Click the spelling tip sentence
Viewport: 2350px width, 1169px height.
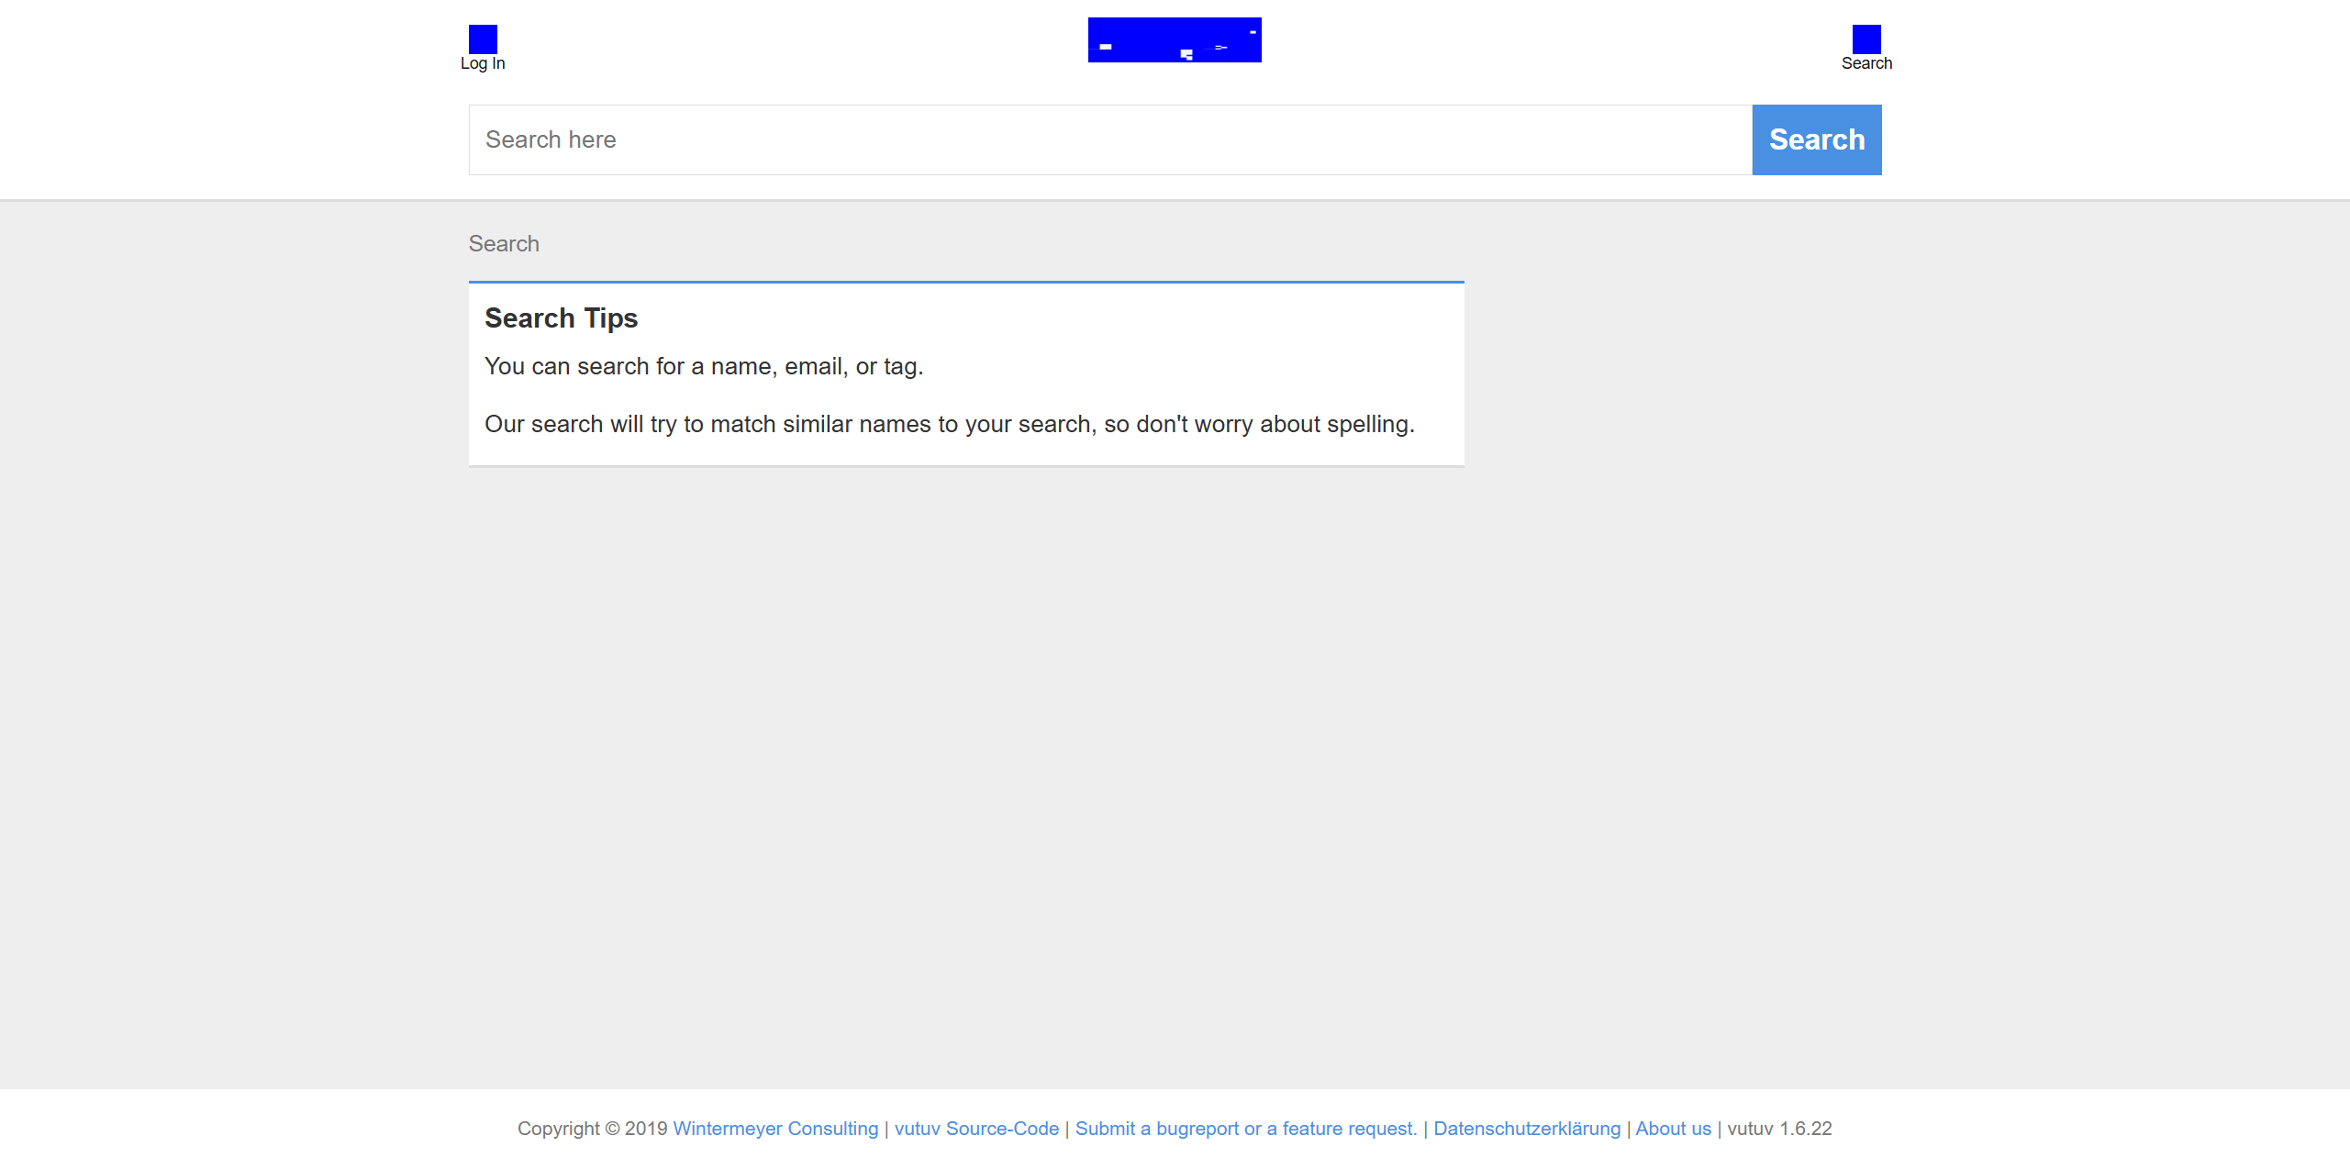pos(949,425)
